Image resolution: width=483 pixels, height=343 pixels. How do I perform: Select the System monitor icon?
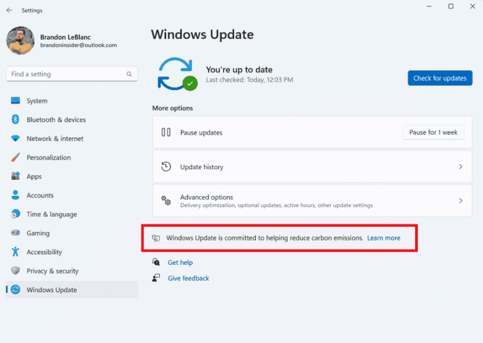tap(15, 101)
